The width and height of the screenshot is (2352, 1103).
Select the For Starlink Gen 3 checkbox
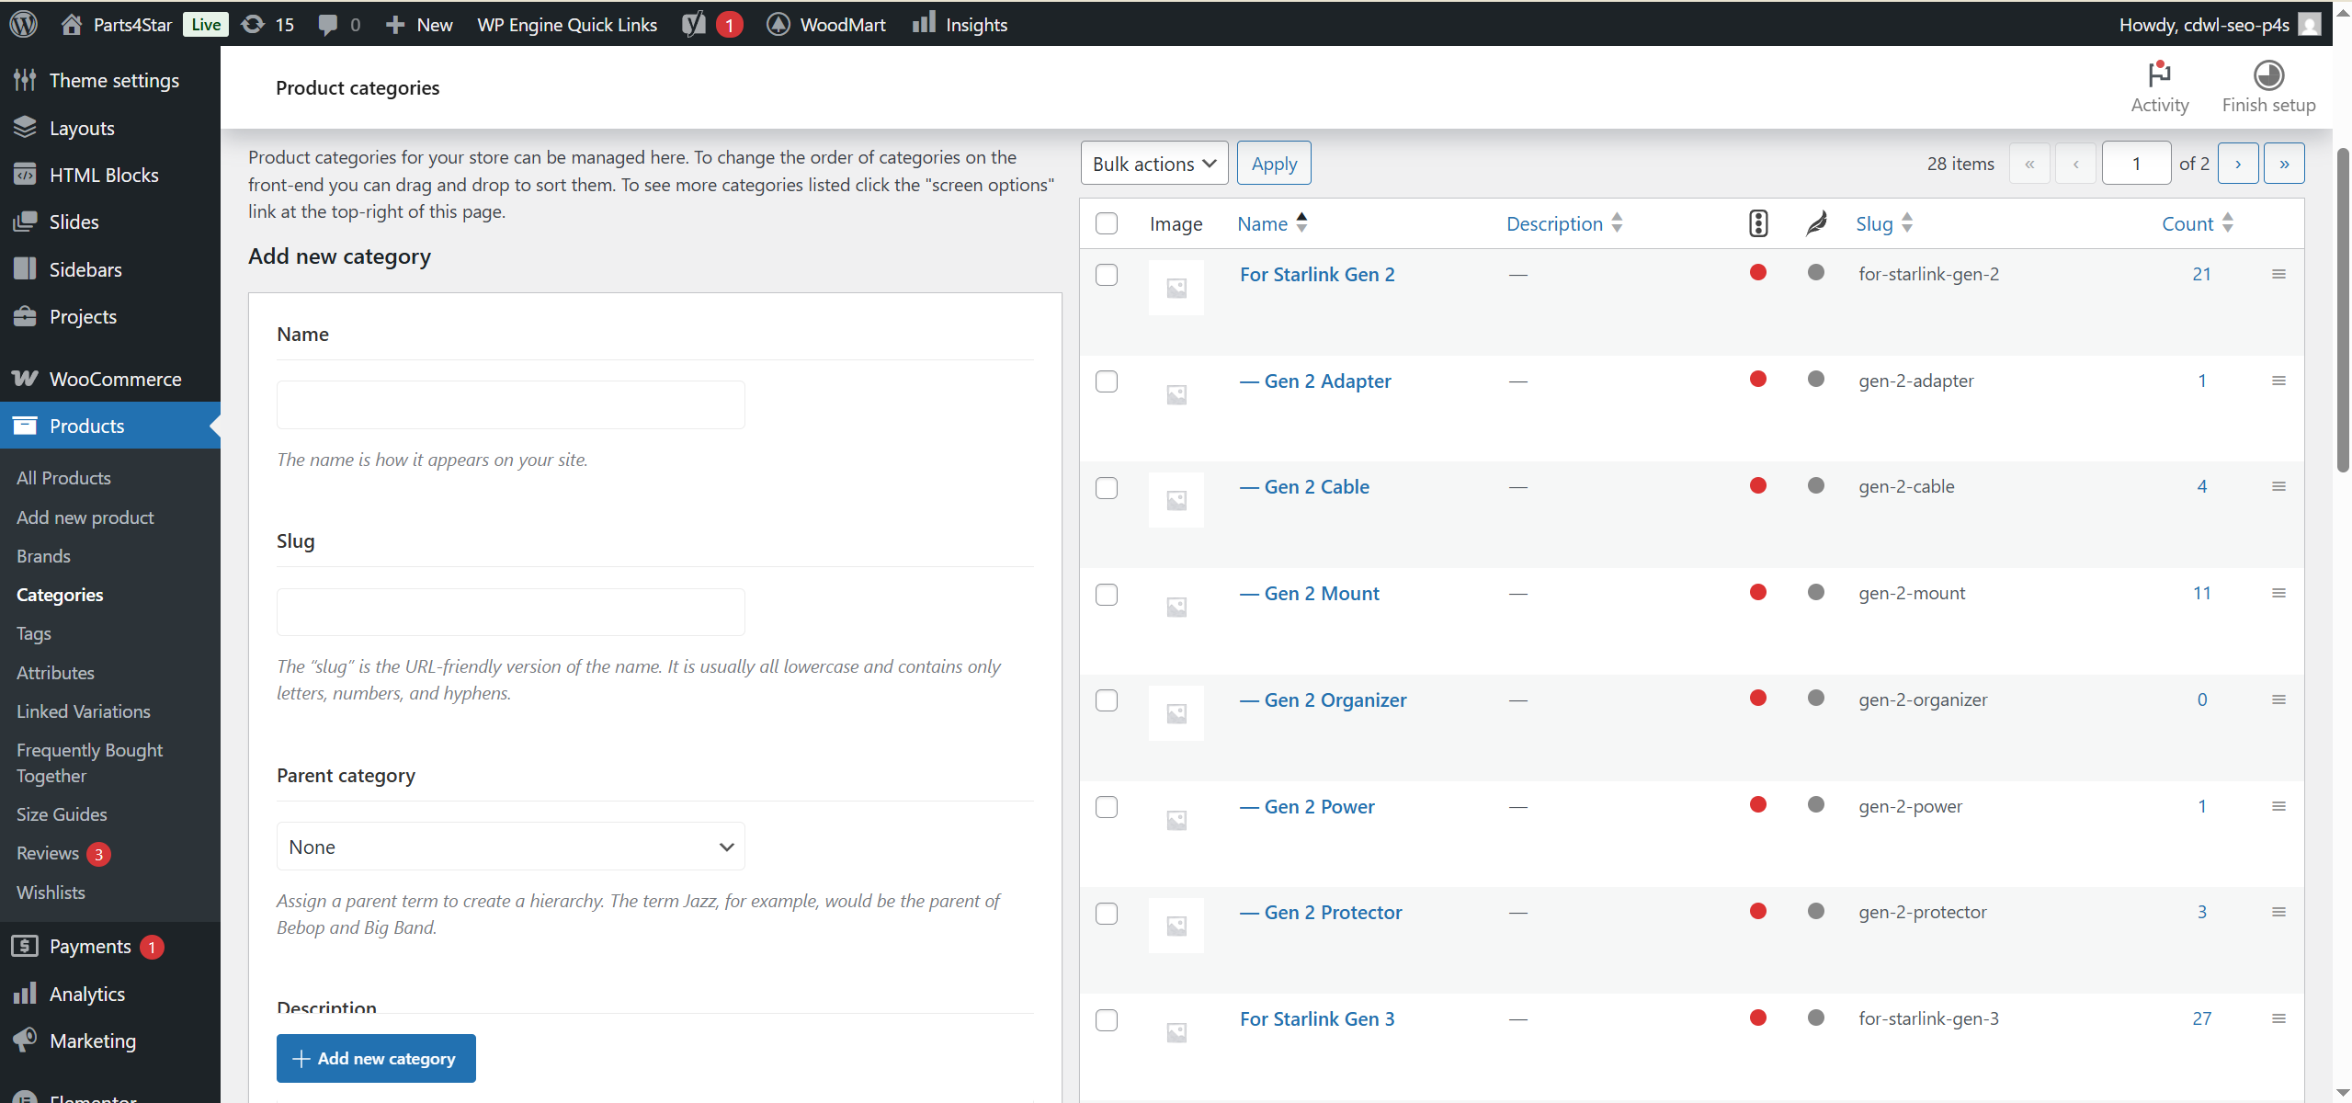pyautogui.click(x=1107, y=1020)
